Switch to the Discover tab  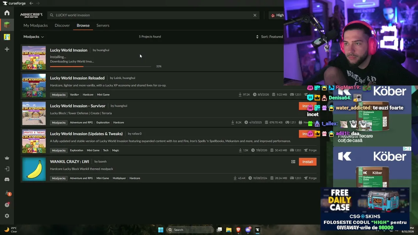62,25
